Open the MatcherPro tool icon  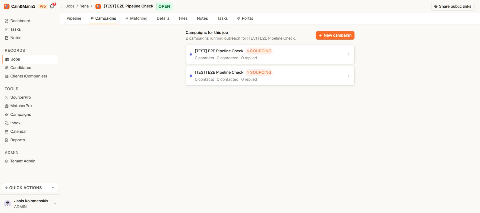point(7,106)
